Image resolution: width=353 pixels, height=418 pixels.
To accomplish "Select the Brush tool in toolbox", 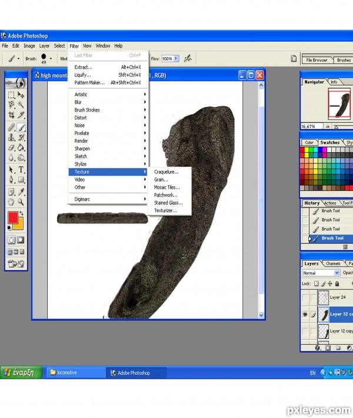I will click(x=21, y=127).
